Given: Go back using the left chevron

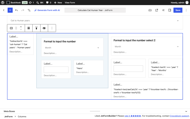Looking at the screenshot, I should (x=4, y=10).
